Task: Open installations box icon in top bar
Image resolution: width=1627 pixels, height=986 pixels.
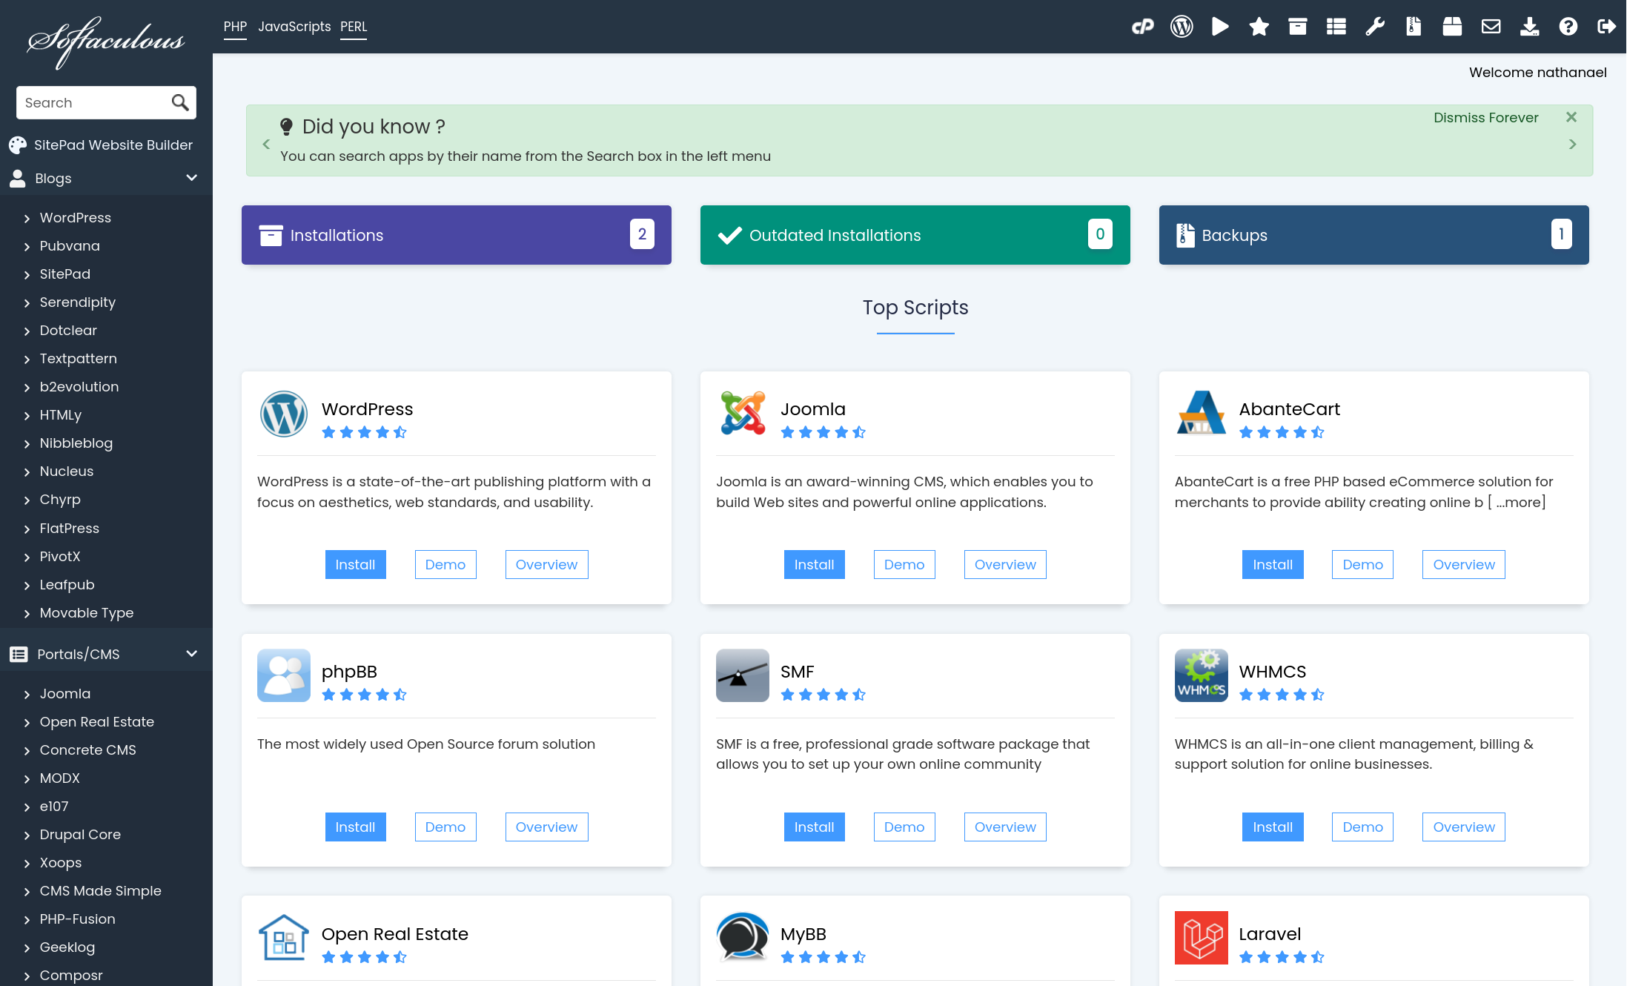Action: click(1297, 27)
